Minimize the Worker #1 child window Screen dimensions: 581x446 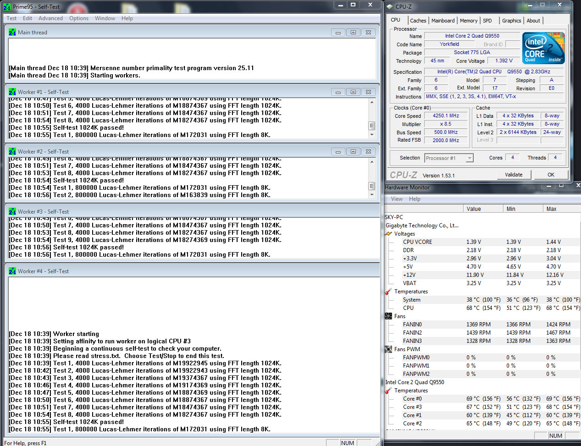[338, 92]
